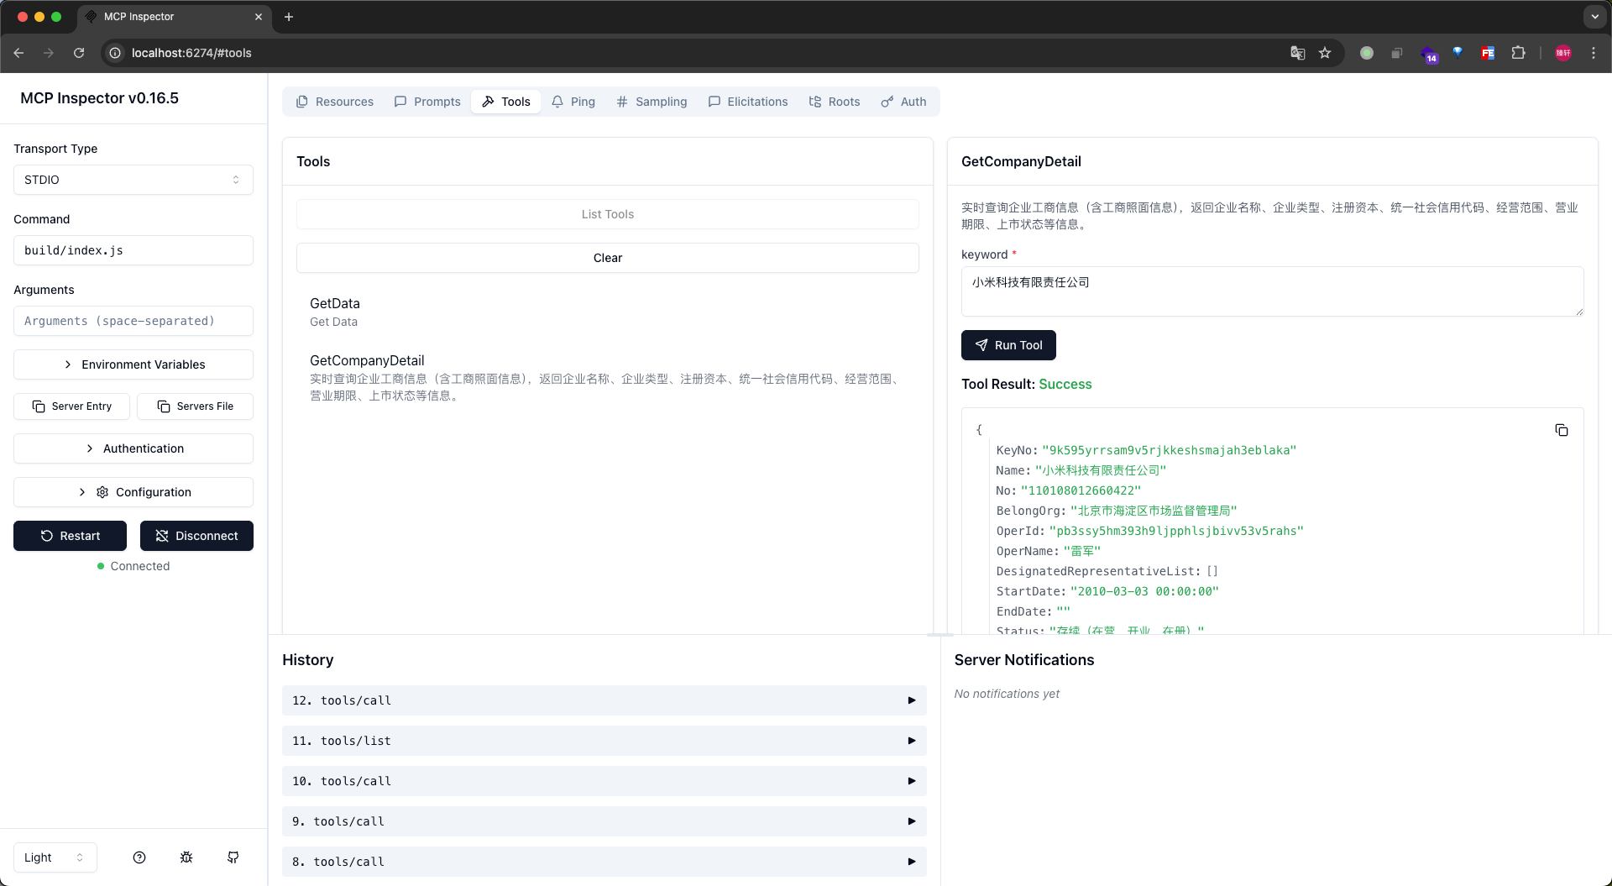Click the Ping bell icon
1612x886 pixels.
coord(557,102)
